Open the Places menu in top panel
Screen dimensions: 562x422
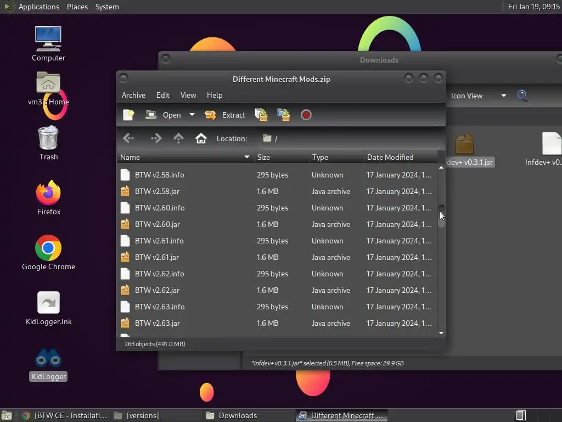(77, 7)
